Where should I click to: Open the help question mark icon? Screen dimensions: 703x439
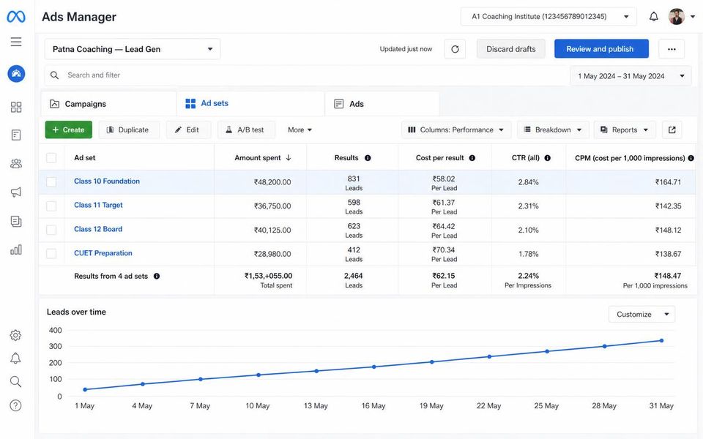pos(15,405)
